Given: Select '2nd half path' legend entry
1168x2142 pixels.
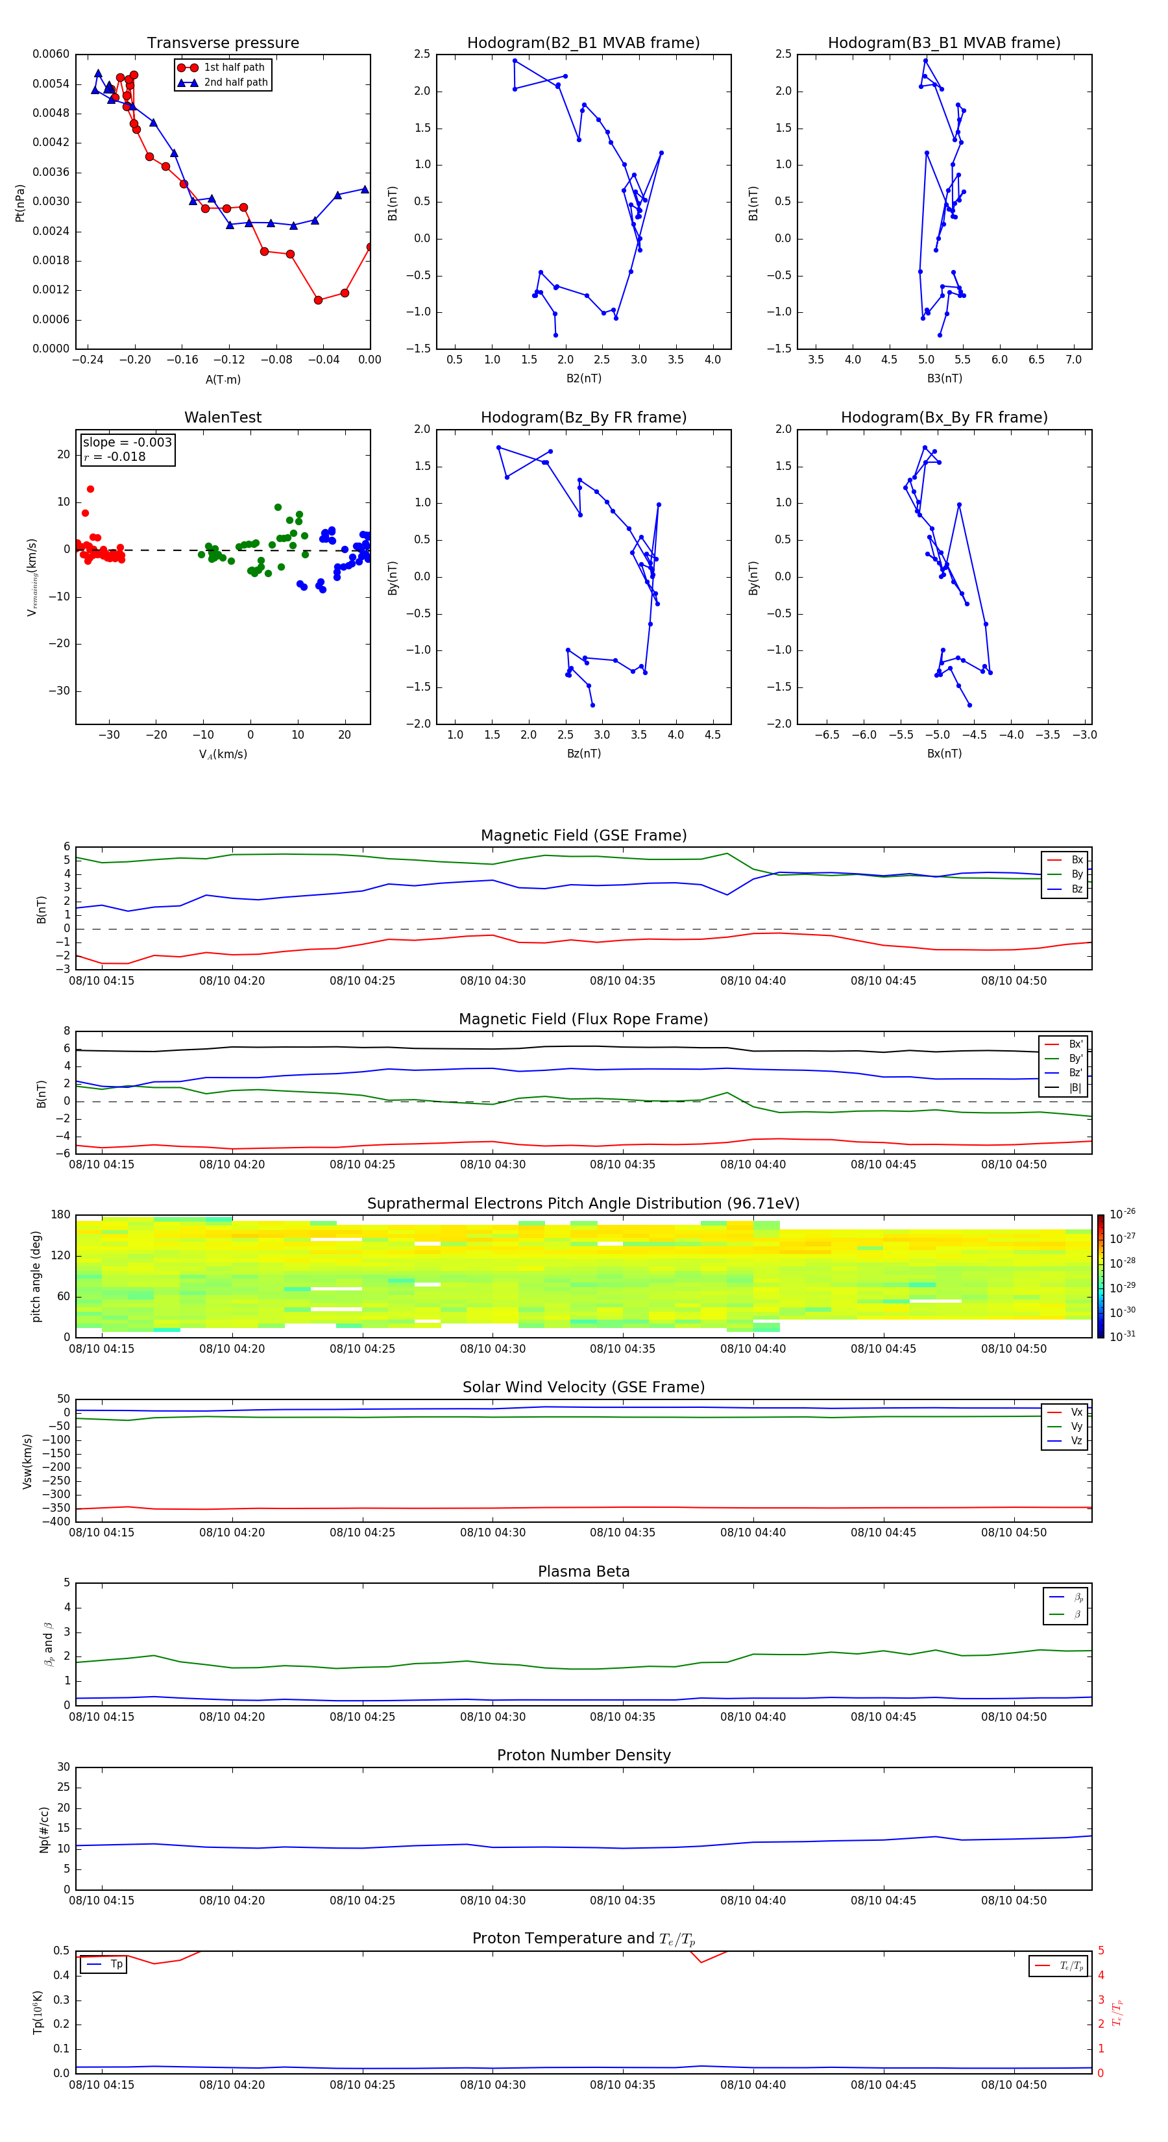Looking at the screenshot, I should coord(222,82).
